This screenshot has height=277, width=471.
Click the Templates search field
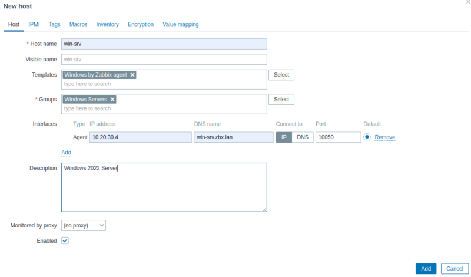pos(164,84)
